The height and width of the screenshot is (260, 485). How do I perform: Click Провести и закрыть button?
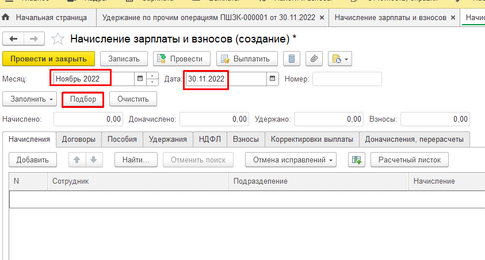click(x=48, y=59)
